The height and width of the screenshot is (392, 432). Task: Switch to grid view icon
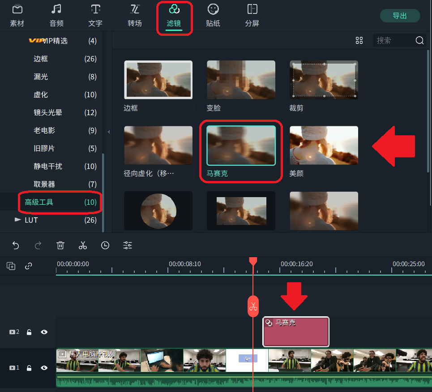[x=359, y=40]
